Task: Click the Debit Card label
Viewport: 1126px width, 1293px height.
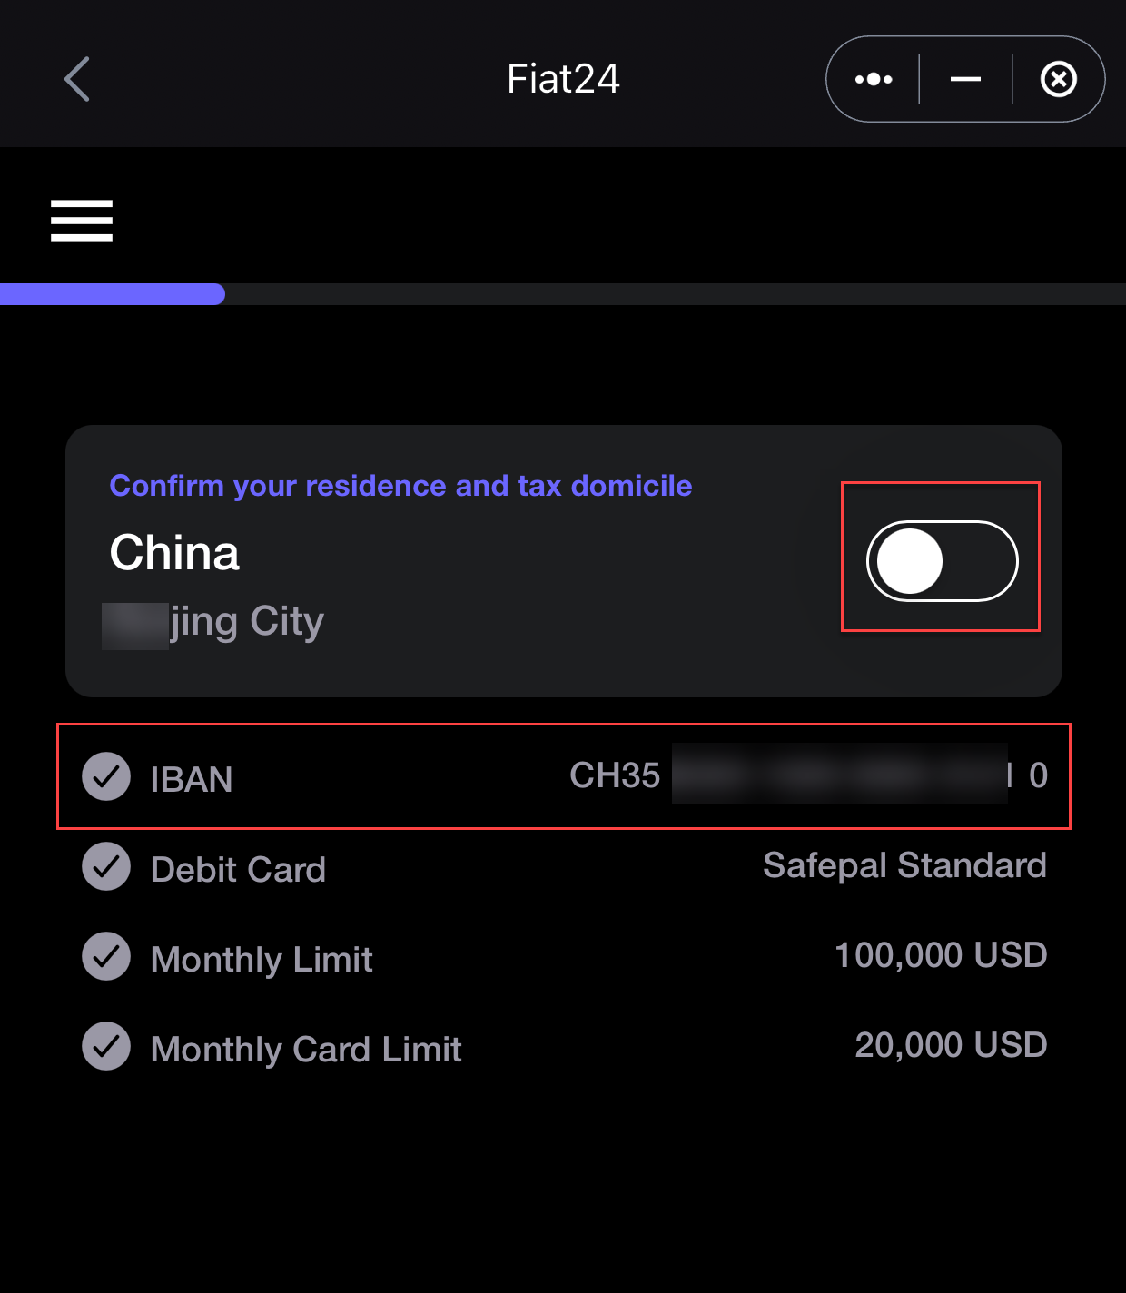Action: [238, 870]
